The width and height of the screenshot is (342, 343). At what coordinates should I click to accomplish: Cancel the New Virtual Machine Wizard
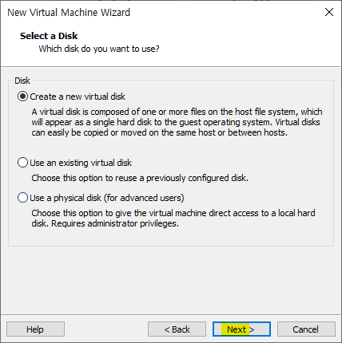(x=306, y=329)
